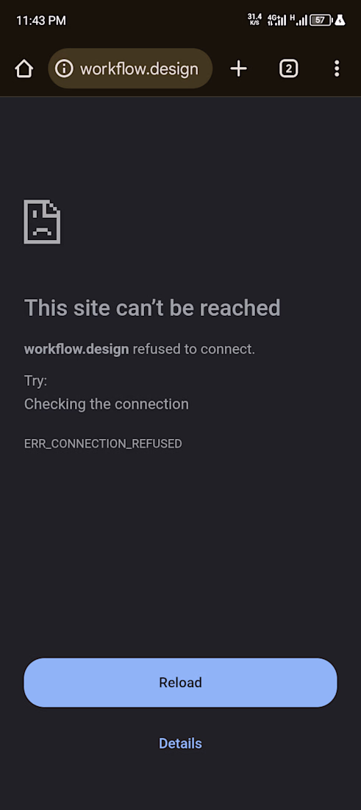This screenshot has height=810, width=361.
Task: Click the "This site can't be reached" heading
Action: (x=152, y=308)
